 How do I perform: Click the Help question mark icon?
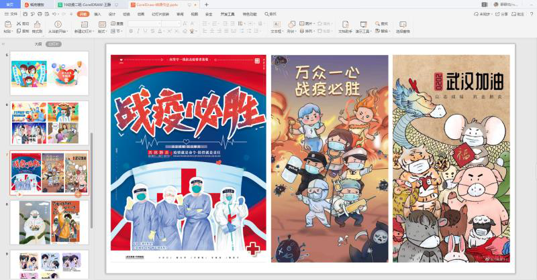[532, 14]
